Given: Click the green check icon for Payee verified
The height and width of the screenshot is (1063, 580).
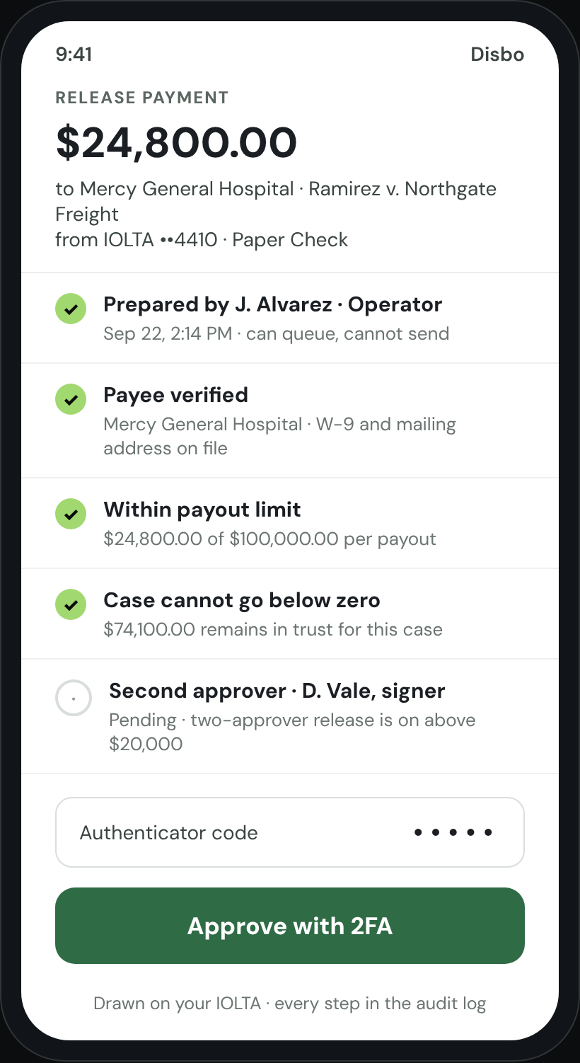Looking at the screenshot, I should tap(71, 399).
